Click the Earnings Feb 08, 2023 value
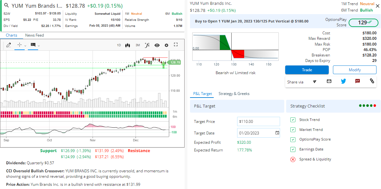381x189 pixels. click(105, 26)
